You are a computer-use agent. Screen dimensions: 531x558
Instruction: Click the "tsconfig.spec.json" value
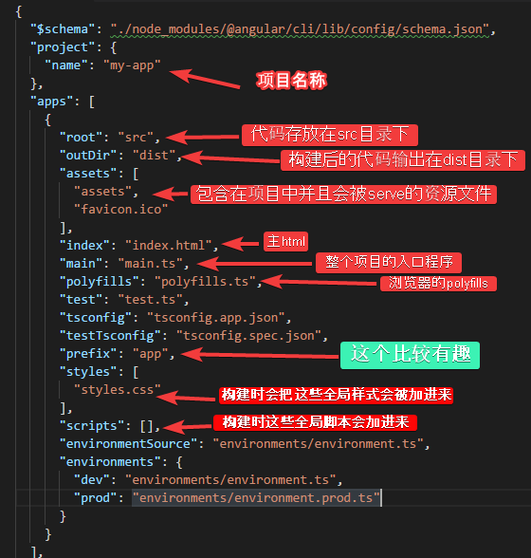(x=248, y=336)
